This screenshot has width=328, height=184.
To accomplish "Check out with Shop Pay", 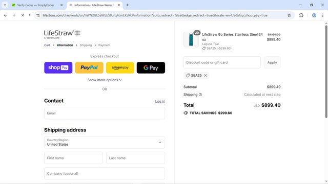I will (x=58, y=67).
